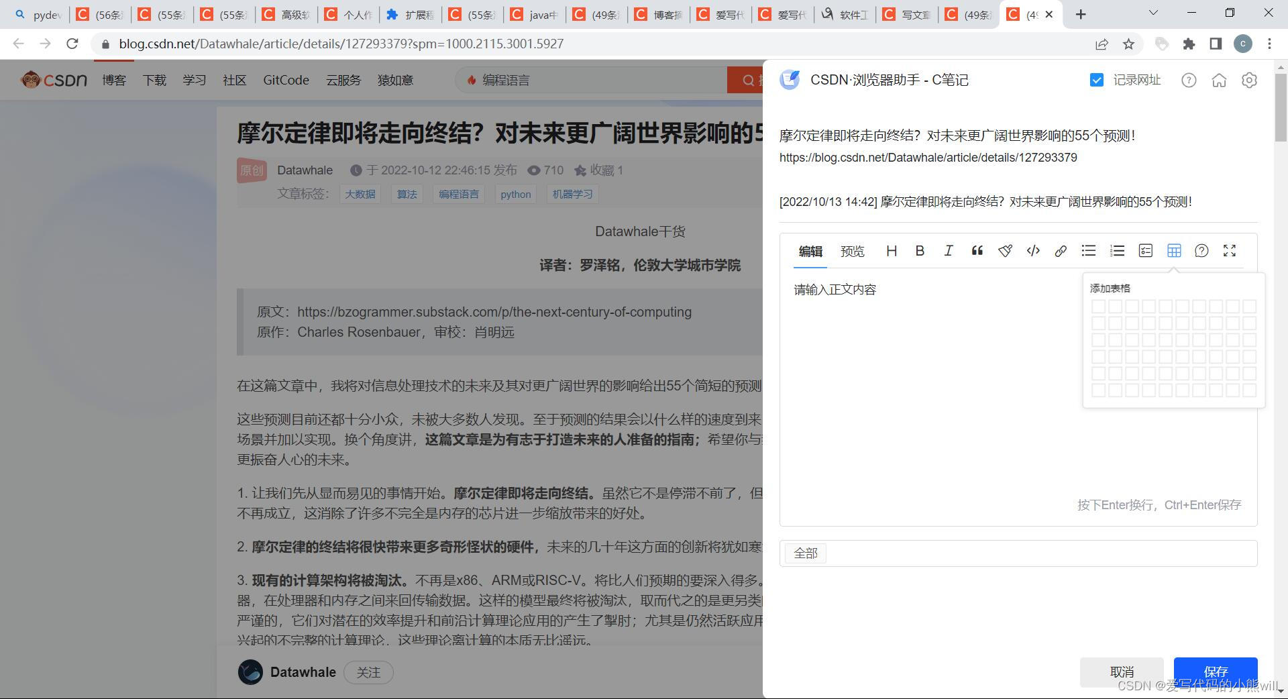The height and width of the screenshot is (699, 1288).
Task: Switch to the 预览 tab
Action: click(x=853, y=252)
